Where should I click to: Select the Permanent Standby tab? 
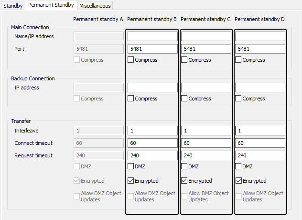[x=51, y=5]
